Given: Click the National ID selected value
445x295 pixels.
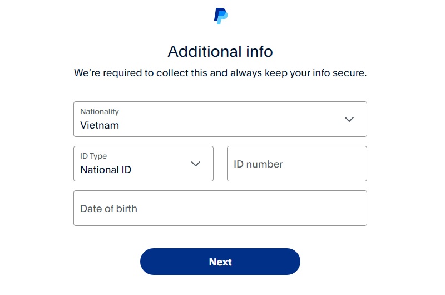Looking at the screenshot, I should (106, 170).
